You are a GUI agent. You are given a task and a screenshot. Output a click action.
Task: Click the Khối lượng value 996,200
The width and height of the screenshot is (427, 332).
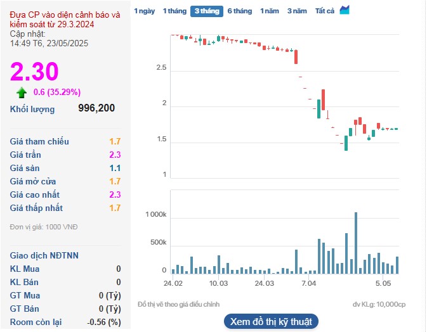[96, 108]
